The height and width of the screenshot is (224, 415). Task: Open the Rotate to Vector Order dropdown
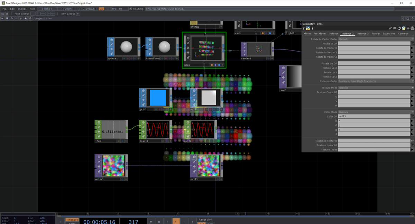click(x=413, y=39)
